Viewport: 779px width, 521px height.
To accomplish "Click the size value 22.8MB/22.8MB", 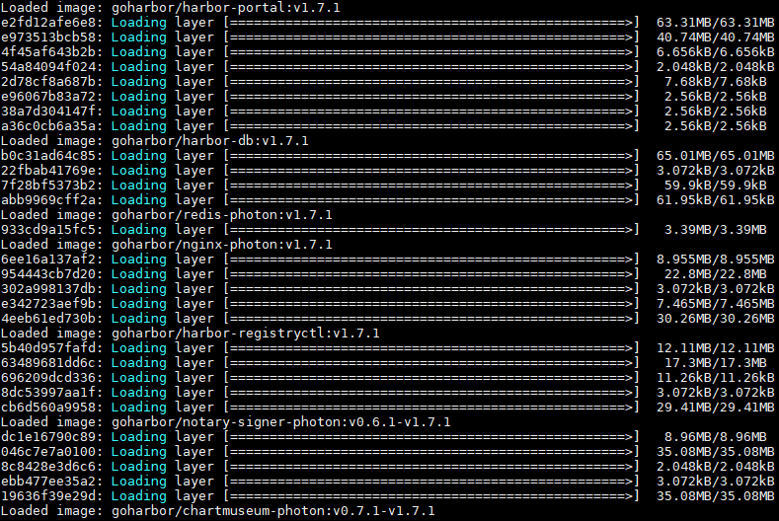I will pos(716,274).
